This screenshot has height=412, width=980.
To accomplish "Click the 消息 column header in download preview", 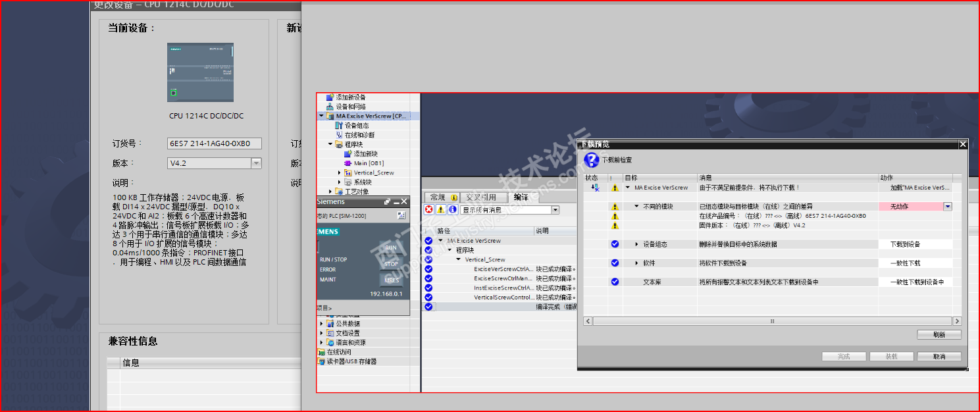I will coord(788,178).
